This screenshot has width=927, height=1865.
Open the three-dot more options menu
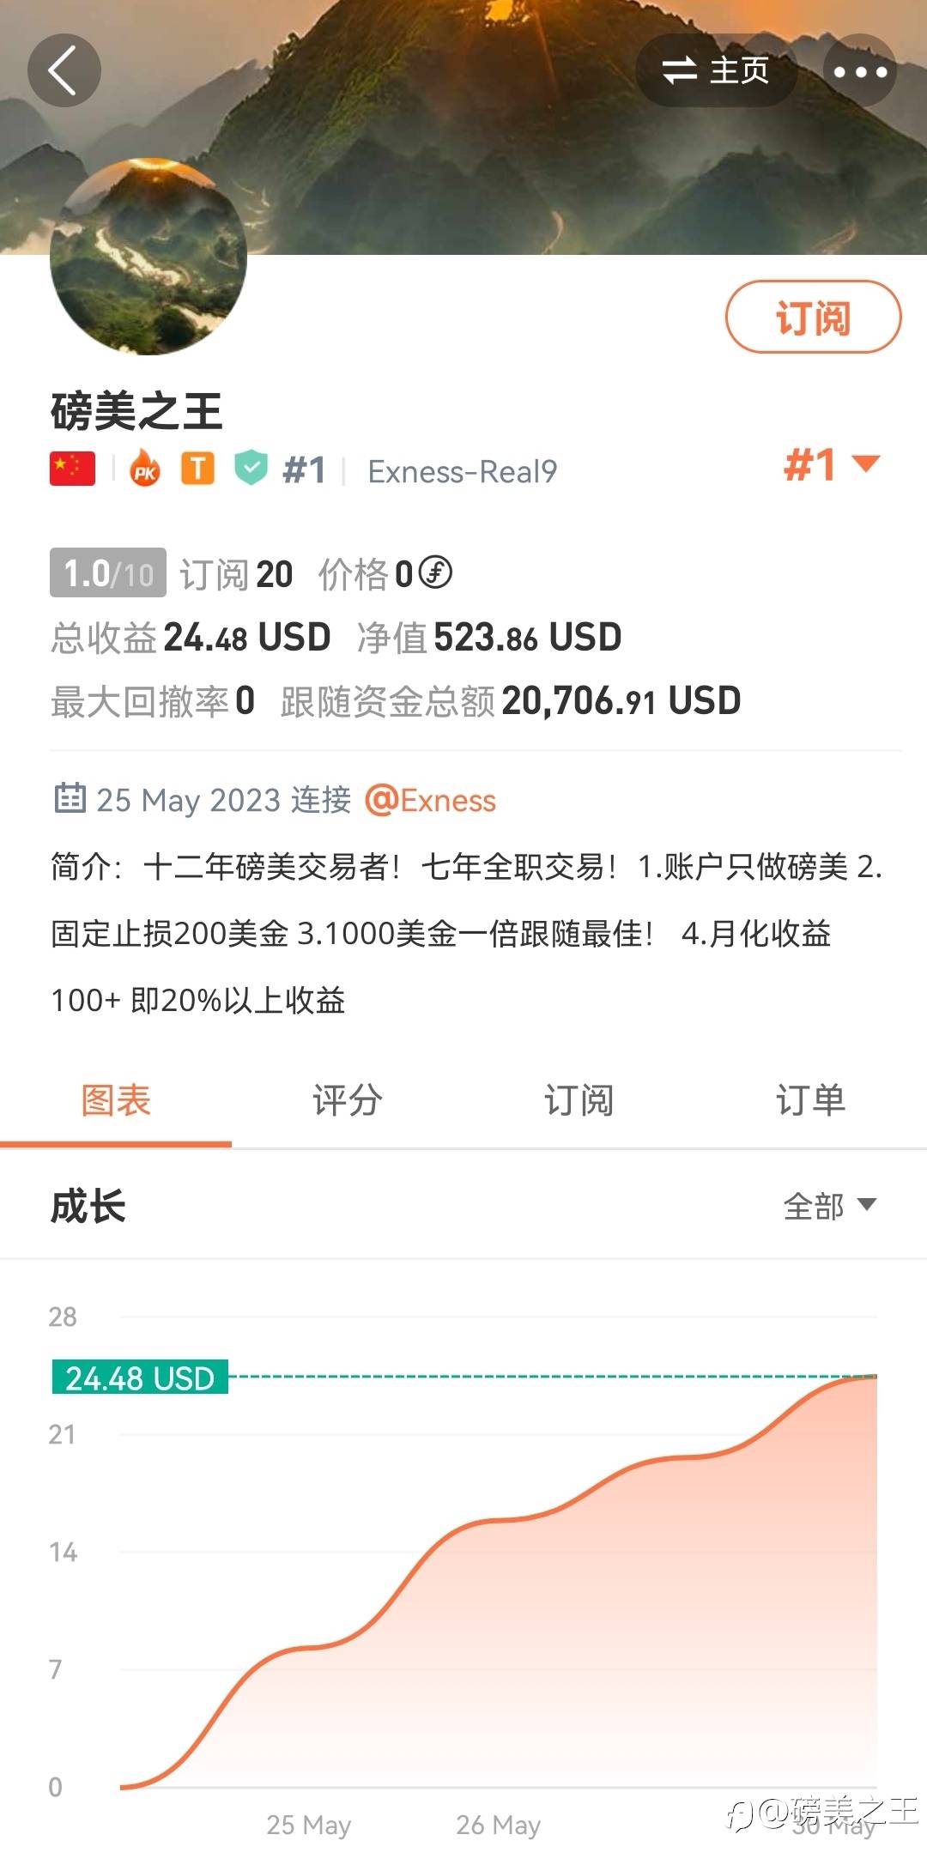[860, 70]
